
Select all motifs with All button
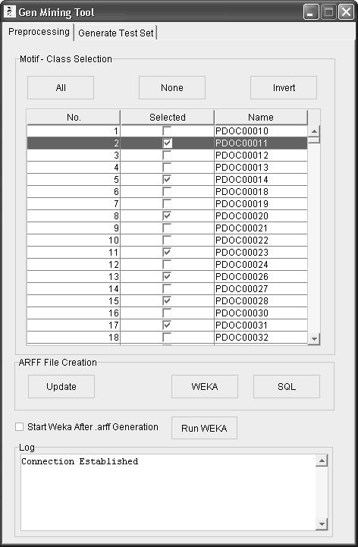(61, 87)
